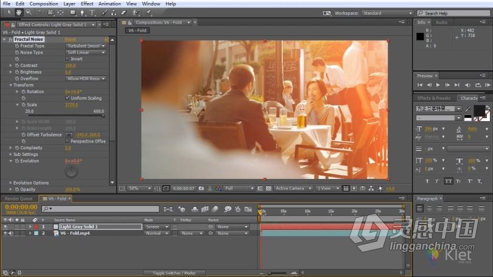
Task: Hide the V6 - Fold.mp4 layer
Action: coord(5,233)
